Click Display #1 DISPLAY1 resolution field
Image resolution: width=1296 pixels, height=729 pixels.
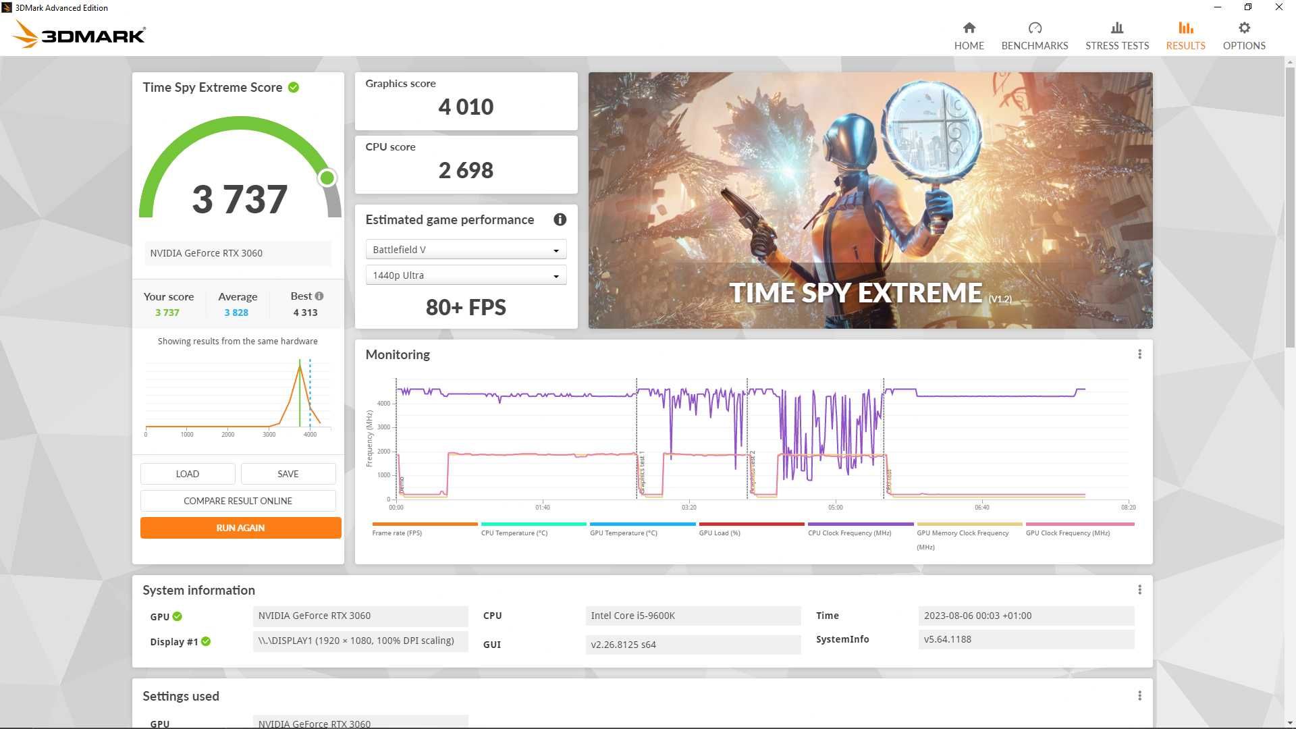point(360,641)
